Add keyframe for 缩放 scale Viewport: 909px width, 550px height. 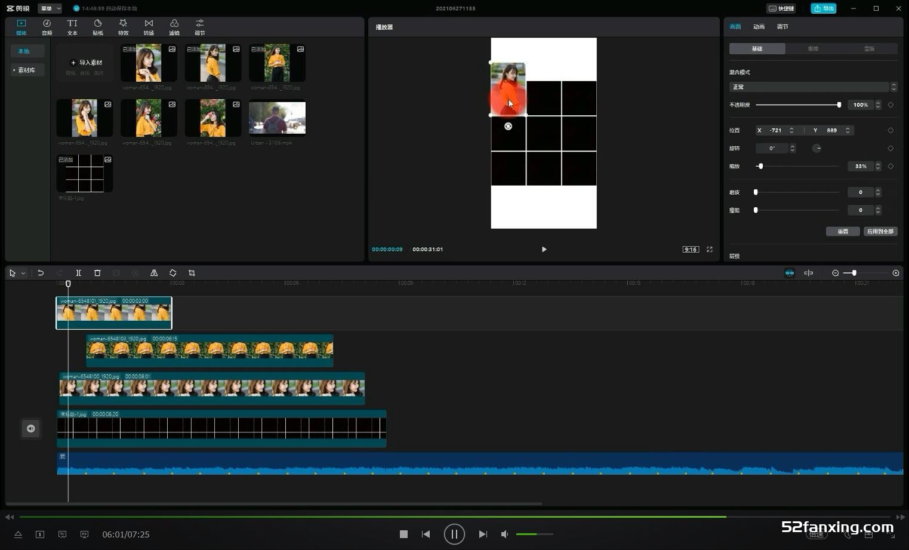tap(890, 166)
